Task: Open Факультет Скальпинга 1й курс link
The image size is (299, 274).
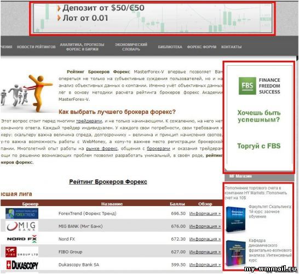Action: pos(270,212)
